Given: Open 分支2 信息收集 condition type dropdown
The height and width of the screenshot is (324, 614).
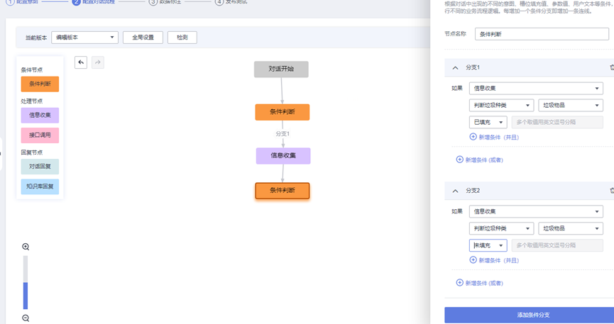Looking at the screenshot, I should (x=536, y=211).
